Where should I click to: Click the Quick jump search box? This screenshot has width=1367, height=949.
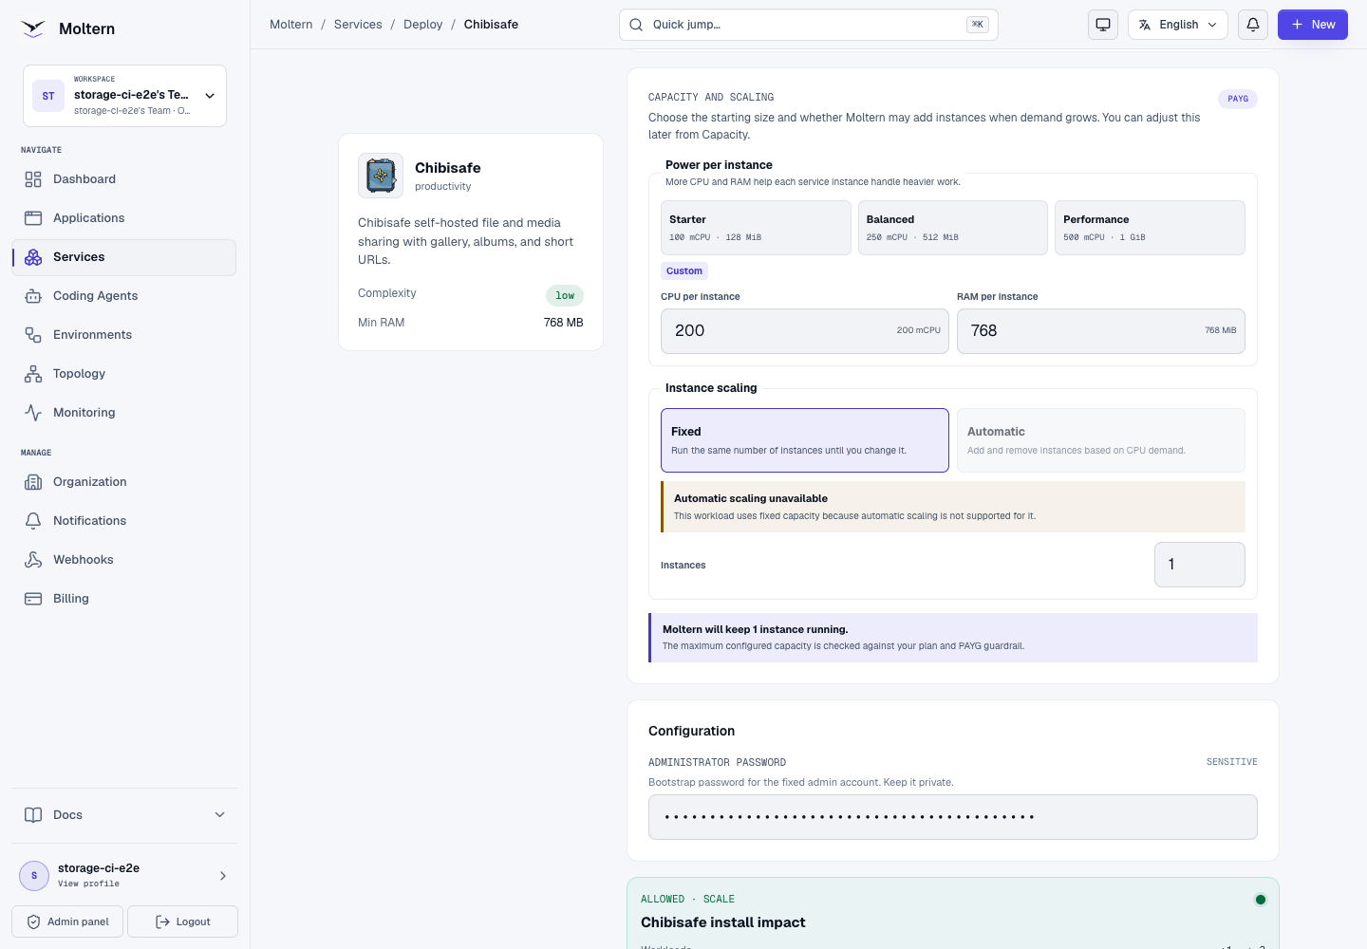[x=809, y=25]
